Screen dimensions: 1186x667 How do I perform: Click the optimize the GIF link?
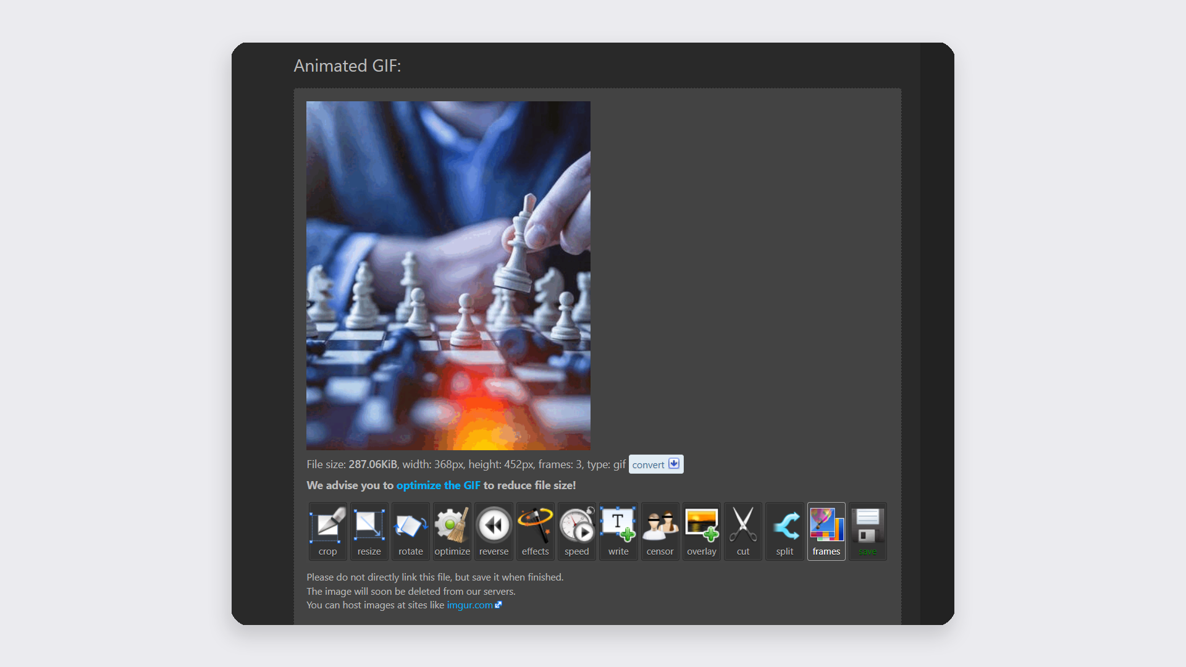[437, 485]
